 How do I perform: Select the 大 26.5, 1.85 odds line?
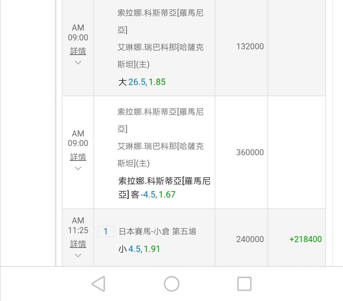(142, 82)
